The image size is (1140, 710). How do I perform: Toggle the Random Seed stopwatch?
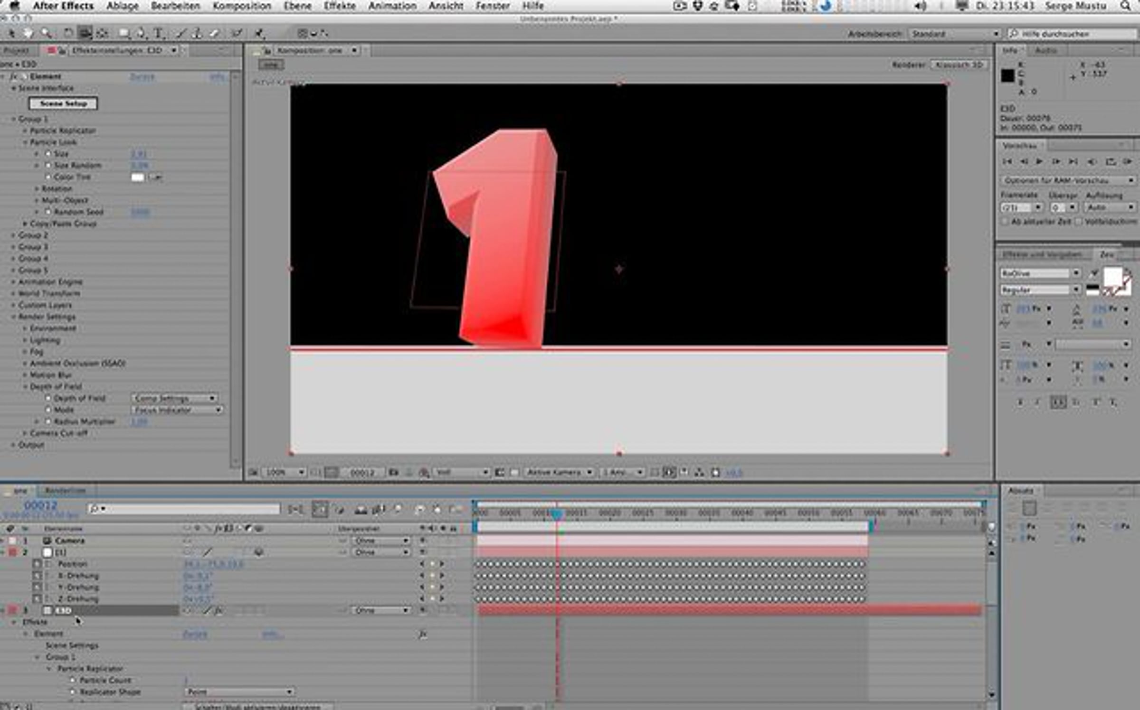[48, 212]
